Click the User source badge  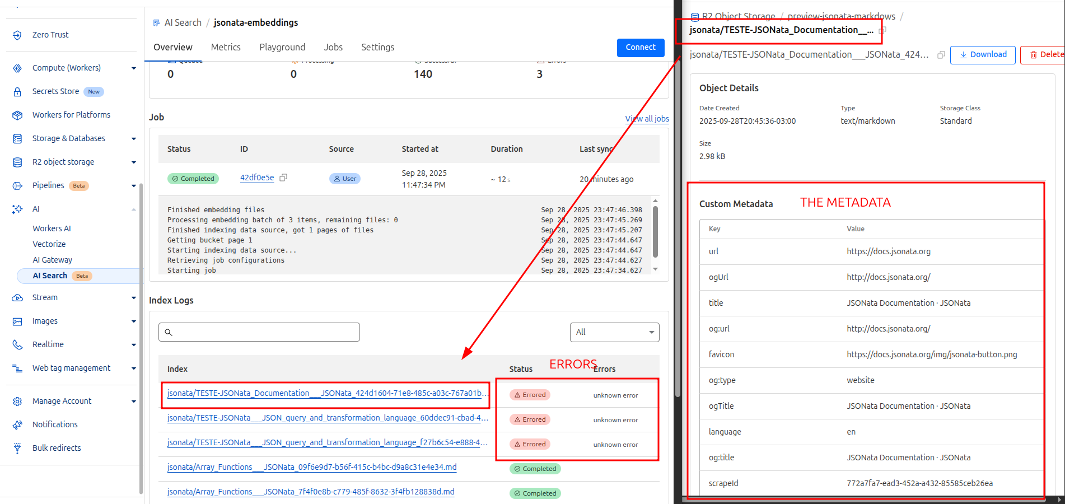pyautogui.click(x=345, y=179)
